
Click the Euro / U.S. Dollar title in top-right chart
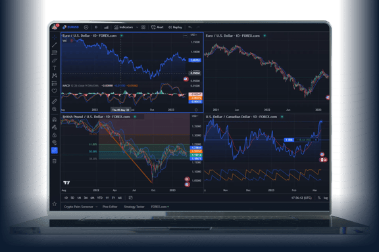tap(232, 35)
